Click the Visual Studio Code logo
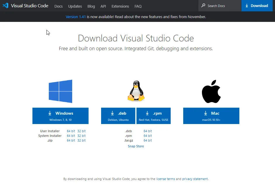The height and width of the screenshot is (185, 275). coord(6,5)
